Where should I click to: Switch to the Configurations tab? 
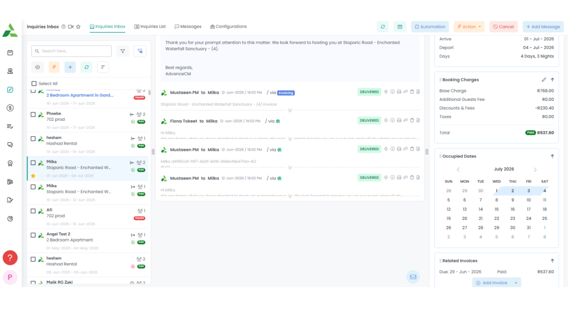click(x=229, y=27)
